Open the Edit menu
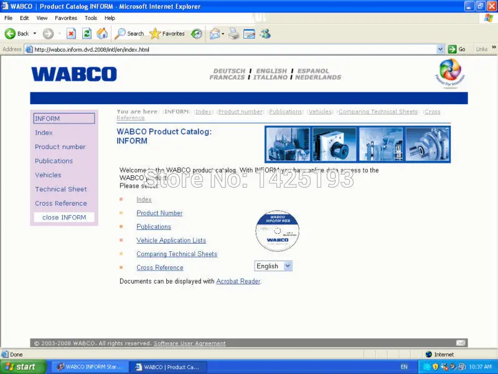This screenshot has width=498, height=374. pyautogui.click(x=24, y=18)
